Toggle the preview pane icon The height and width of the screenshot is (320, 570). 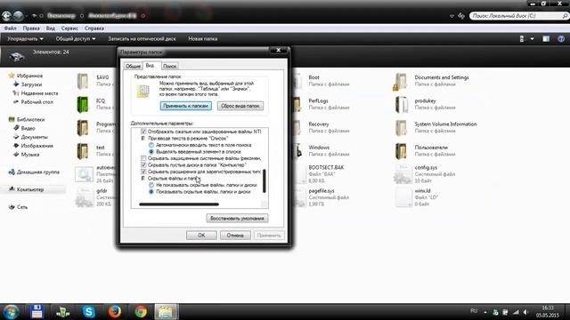tap(546, 39)
